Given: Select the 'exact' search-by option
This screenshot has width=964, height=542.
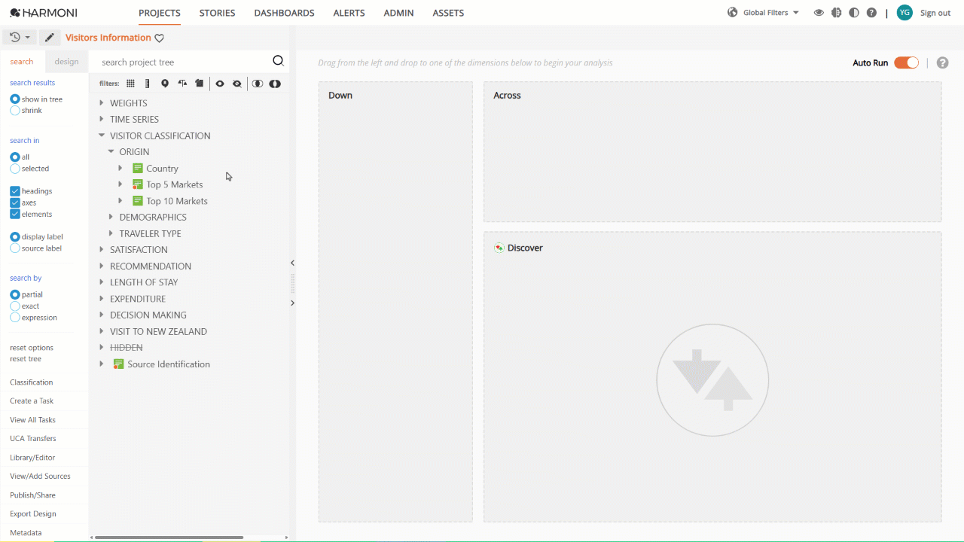Looking at the screenshot, I should pyautogui.click(x=15, y=306).
